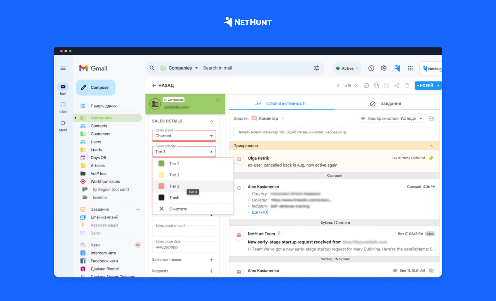The height and width of the screenshot is (301, 496).
Task: Toggle the hidden-eye icon on Alex Kasianenko email
Action: click(431, 271)
